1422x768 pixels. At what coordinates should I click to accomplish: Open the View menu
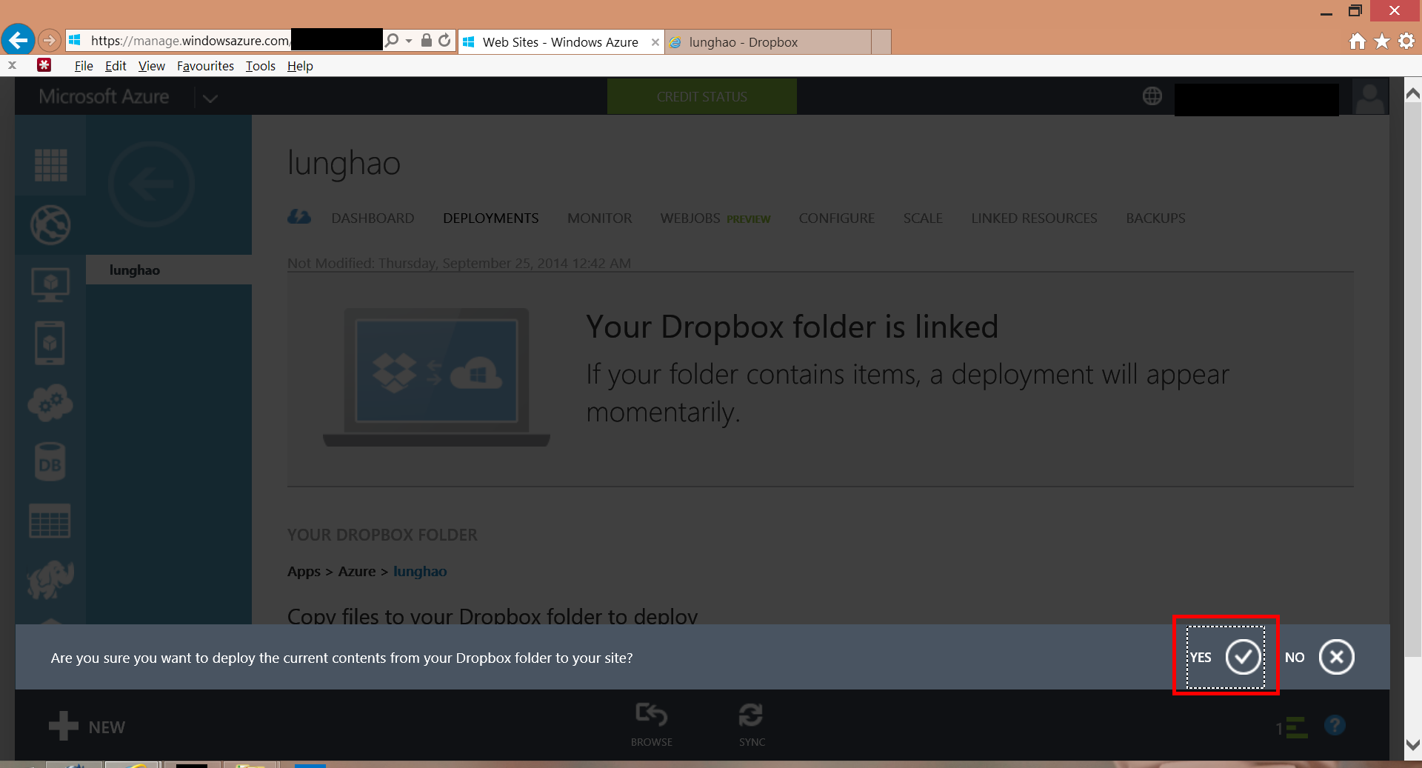(152, 66)
